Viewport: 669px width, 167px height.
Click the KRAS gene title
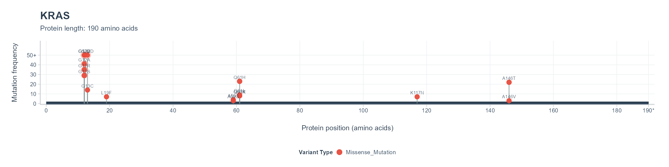pos(55,16)
